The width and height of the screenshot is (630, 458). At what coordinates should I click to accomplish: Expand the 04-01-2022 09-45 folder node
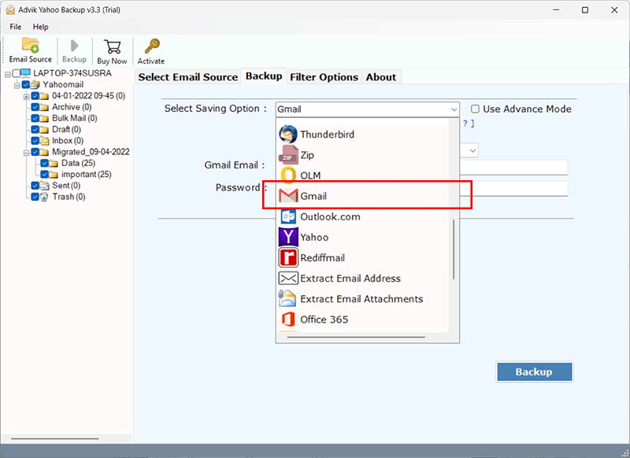pos(26,97)
